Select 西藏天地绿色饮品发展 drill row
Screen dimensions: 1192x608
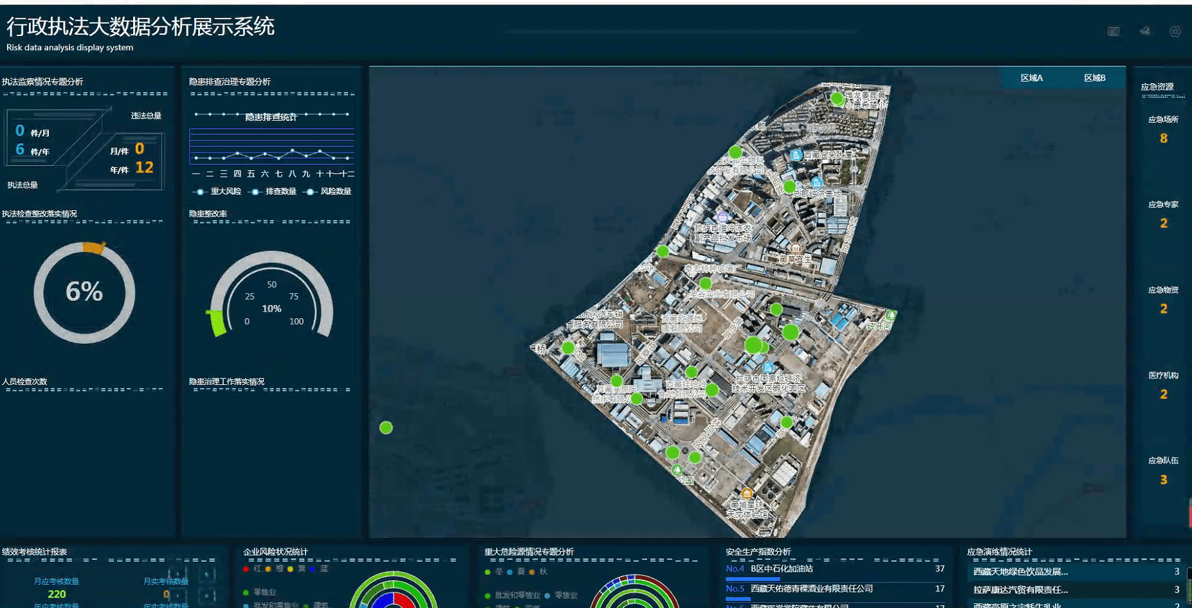pos(1076,571)
